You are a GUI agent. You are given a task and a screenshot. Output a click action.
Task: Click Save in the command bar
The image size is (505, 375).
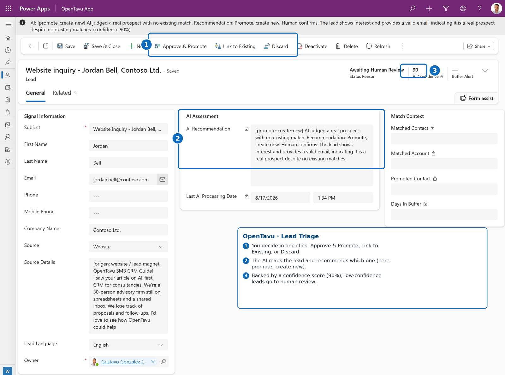[x=66, y=46]
